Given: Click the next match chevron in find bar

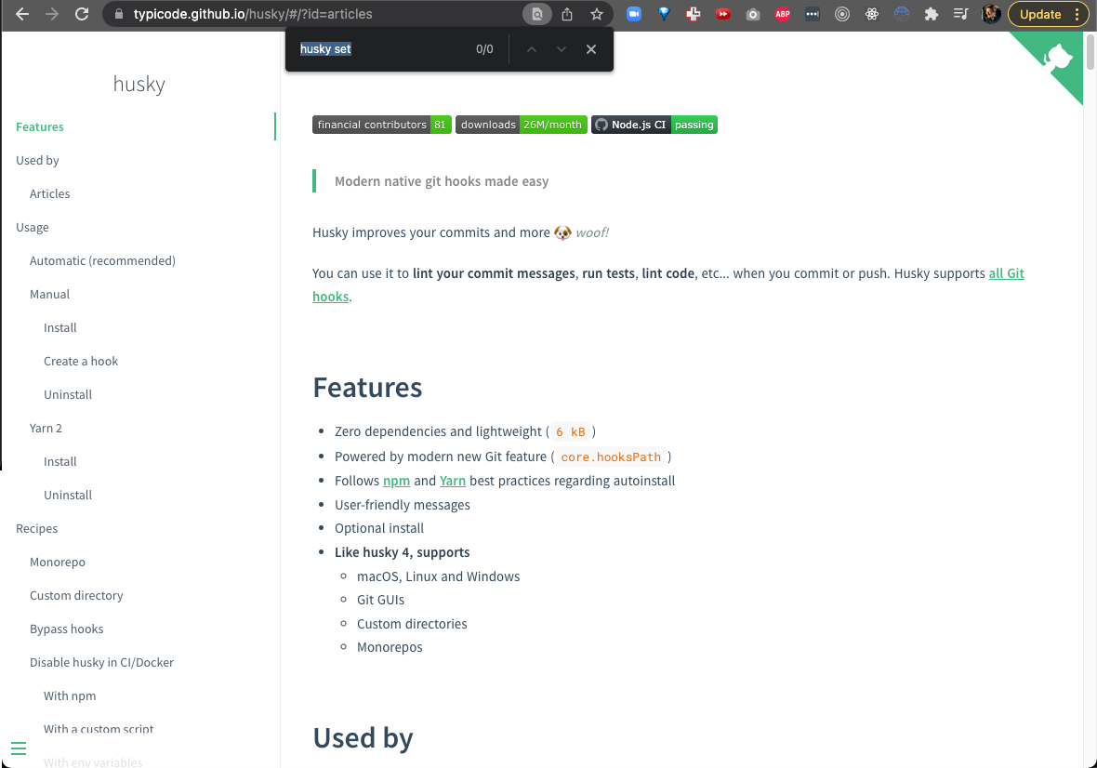Looking at the screenshot, I should pos(562,48).
